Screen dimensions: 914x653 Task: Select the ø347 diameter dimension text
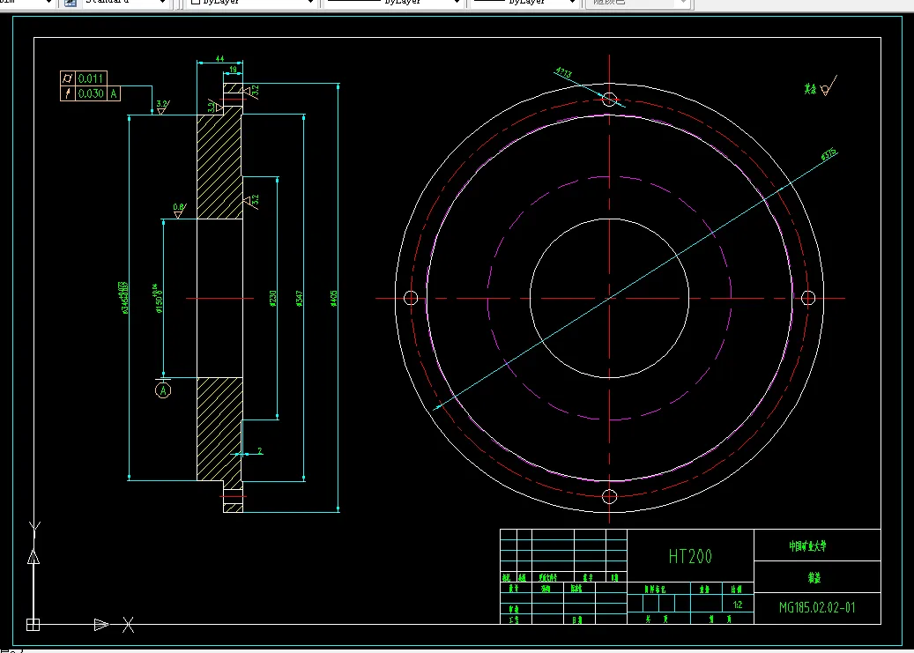(x=300, y=299)
